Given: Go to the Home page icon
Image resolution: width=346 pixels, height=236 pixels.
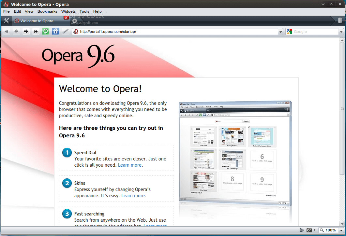Looking at the screenshot, I should coord(55,32).
